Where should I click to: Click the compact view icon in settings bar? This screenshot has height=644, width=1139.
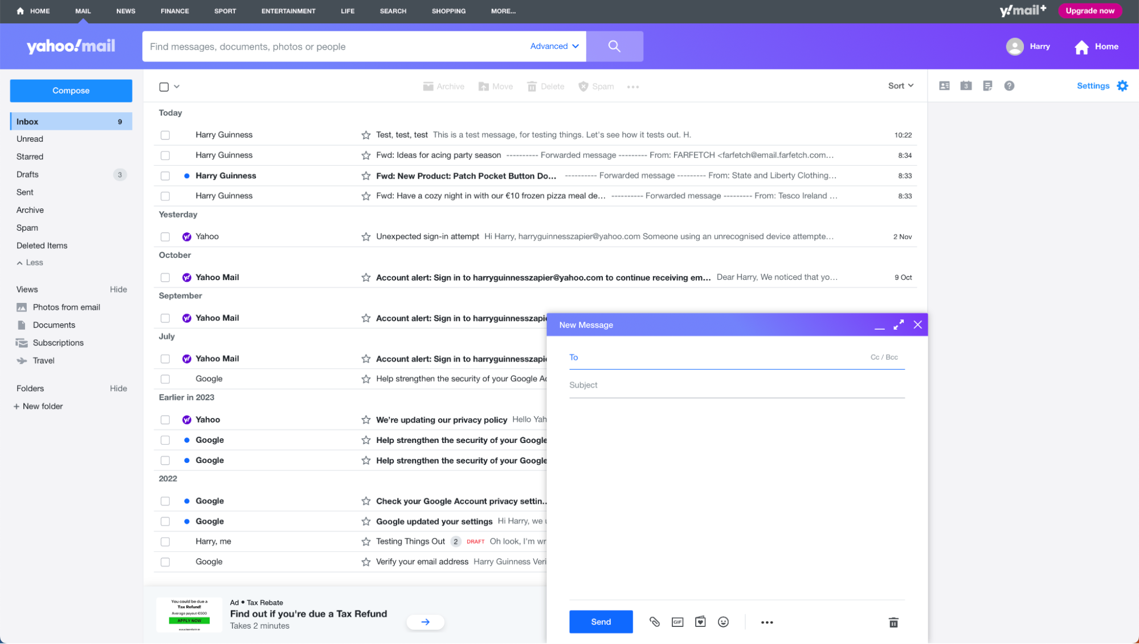click(987, 85)
